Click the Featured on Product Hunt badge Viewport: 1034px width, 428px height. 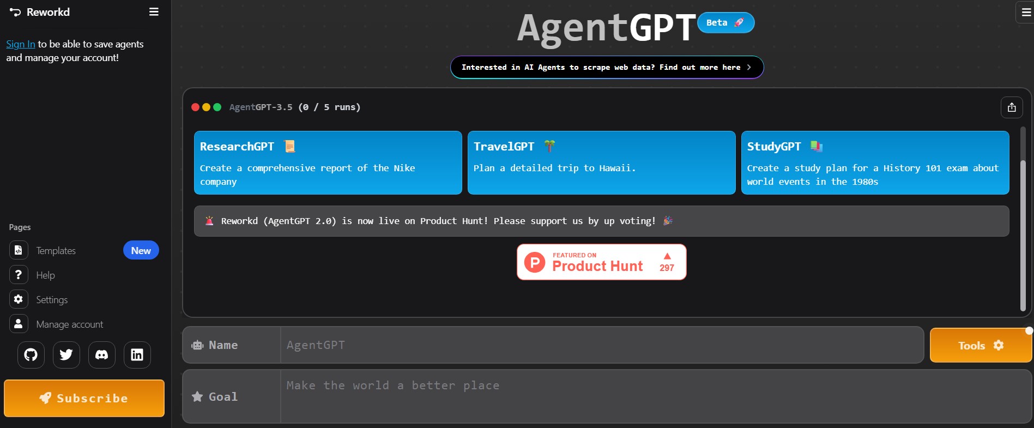602,262
